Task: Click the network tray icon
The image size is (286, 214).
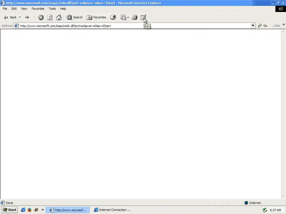Action: [265, 210]
